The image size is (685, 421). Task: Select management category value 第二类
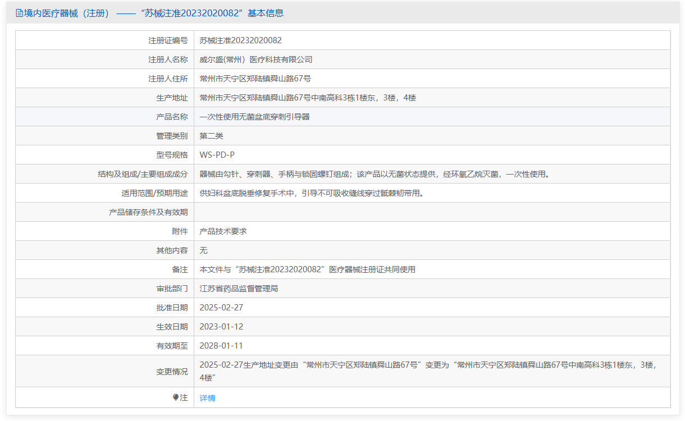pos(212,136)
